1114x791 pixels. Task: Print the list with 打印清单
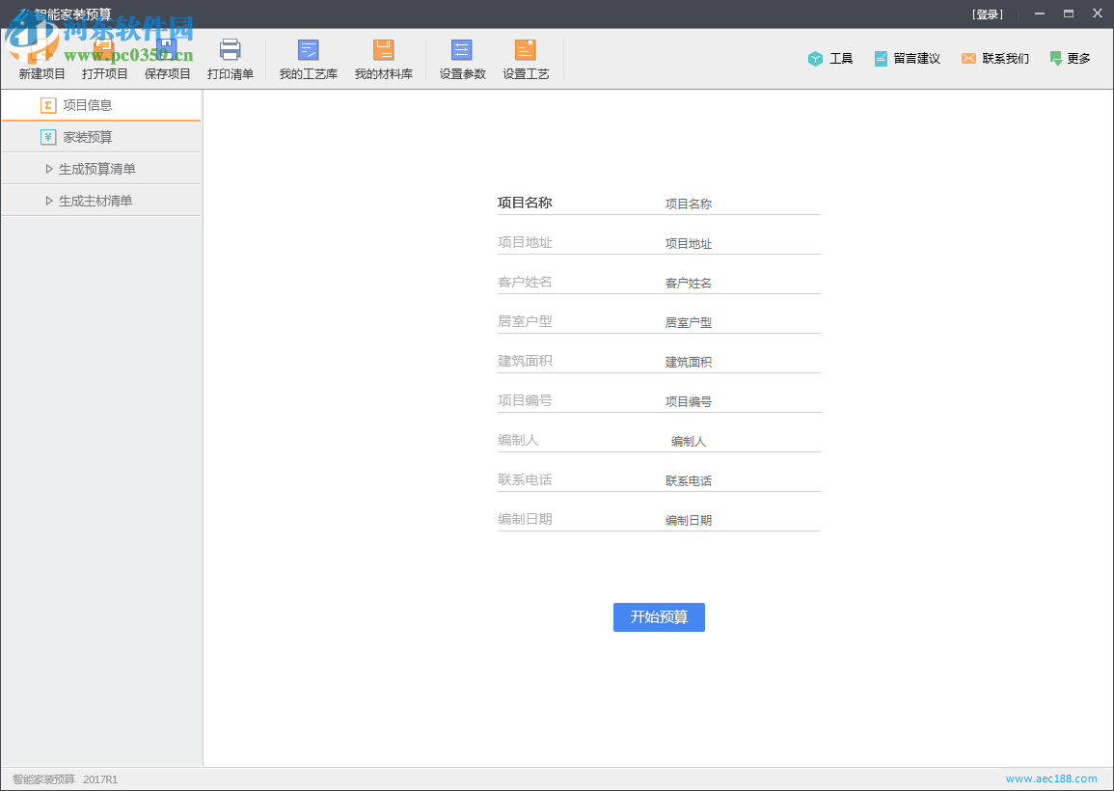coord(230,58)
